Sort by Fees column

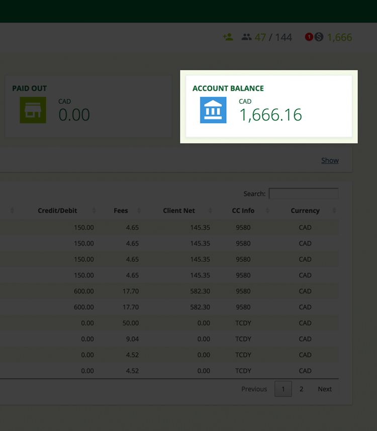(121, 210)
